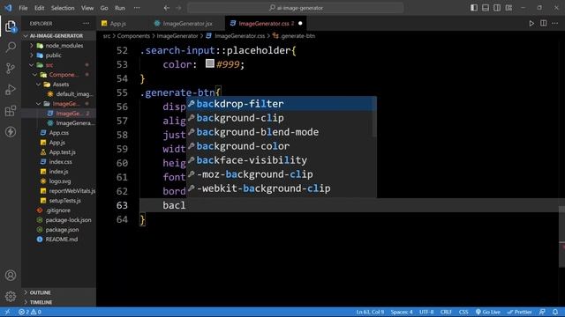Image resolution: width=565 pixels, height=317 pixels.
Task: Open the Explorer view in activity bar
Action: 11,26
